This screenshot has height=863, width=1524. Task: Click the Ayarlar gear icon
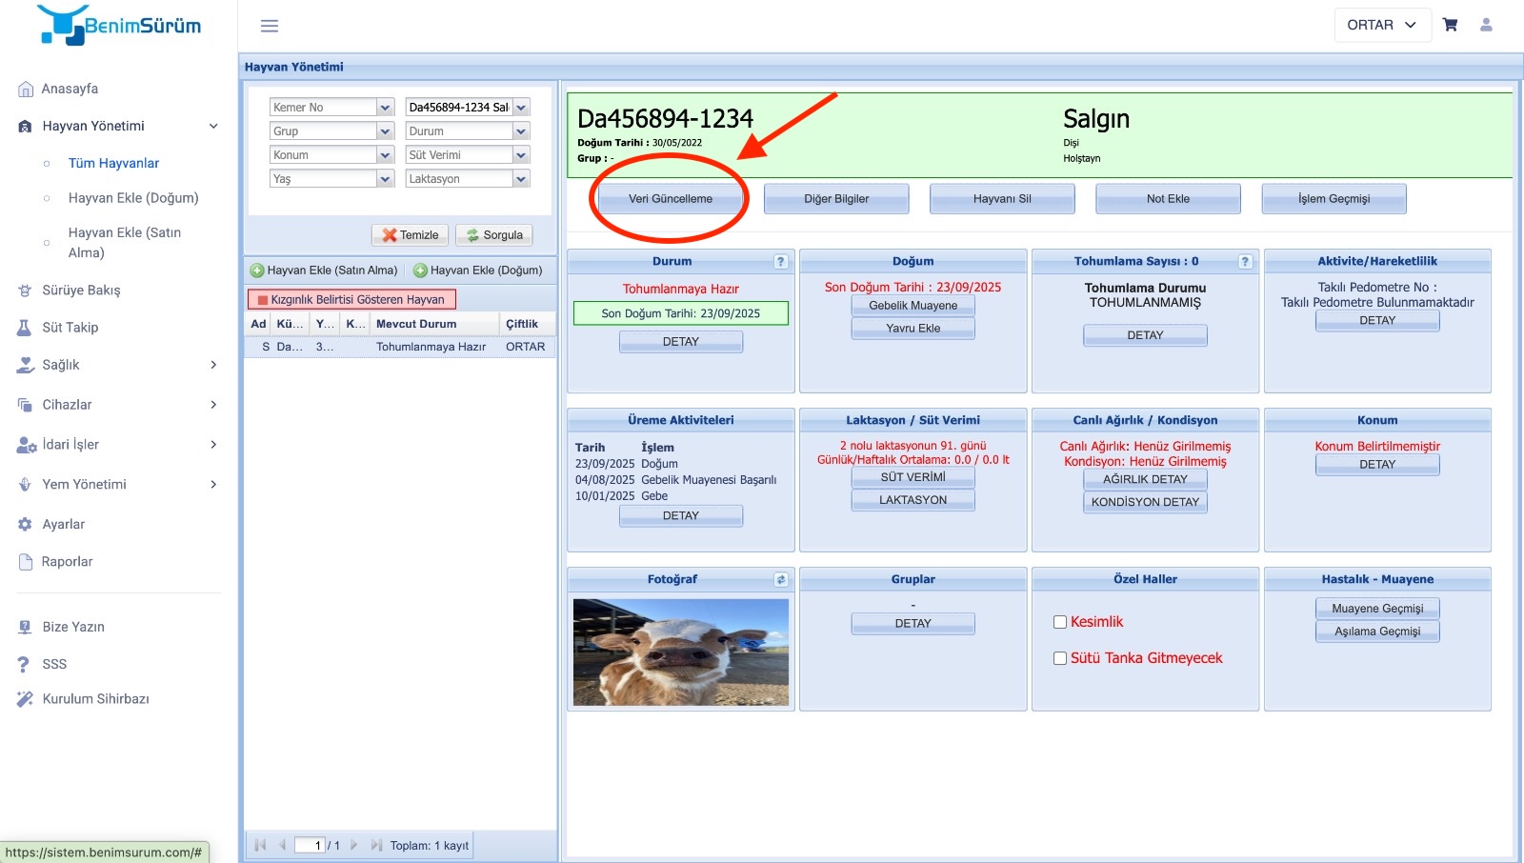pyautogui.click(x=25, y=525)
